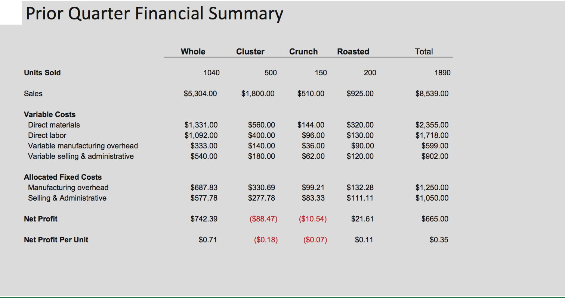Select the Cluster net loss ($88.47)

pos(263,219)
